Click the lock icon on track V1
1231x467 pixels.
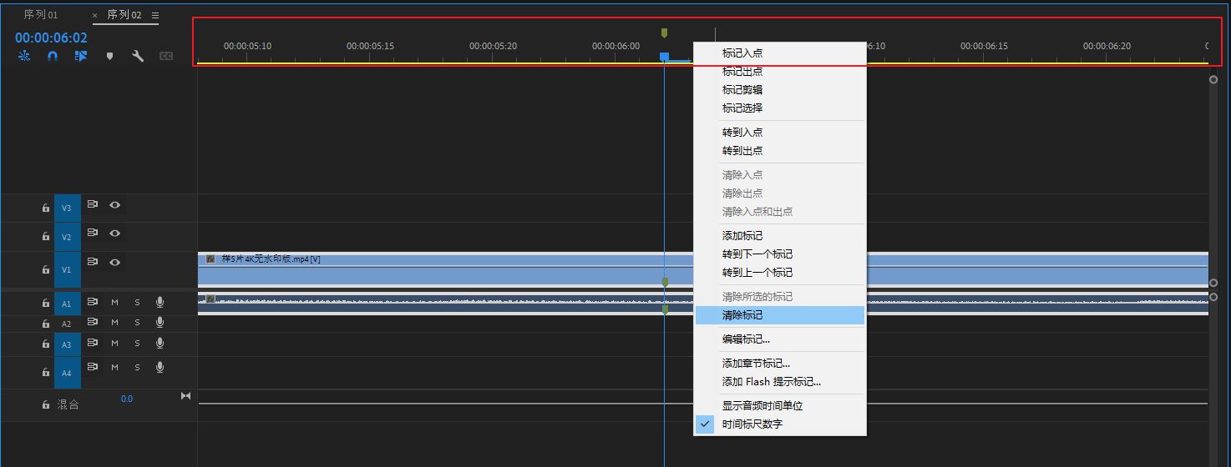coord(46,270)
